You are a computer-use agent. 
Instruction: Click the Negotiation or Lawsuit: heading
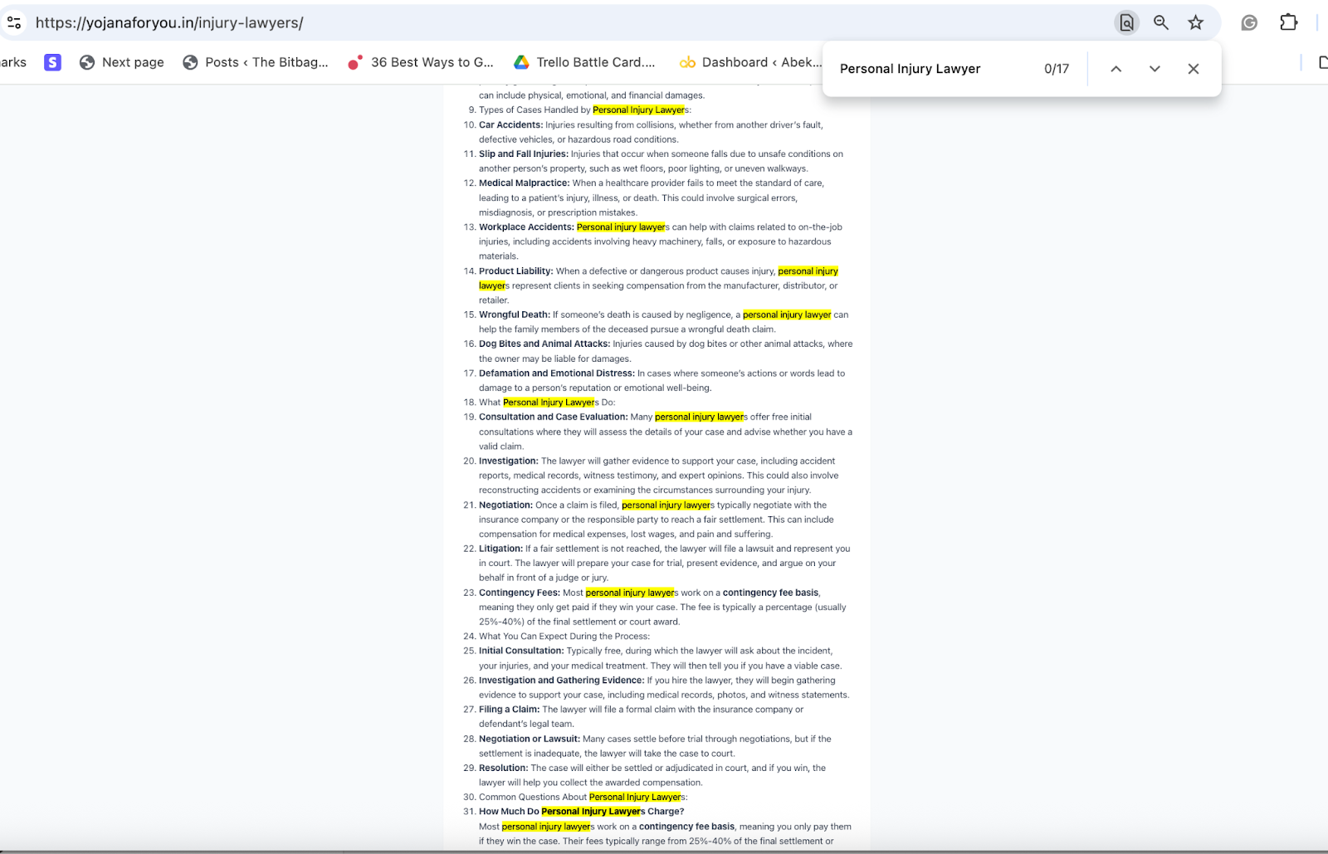530,739
